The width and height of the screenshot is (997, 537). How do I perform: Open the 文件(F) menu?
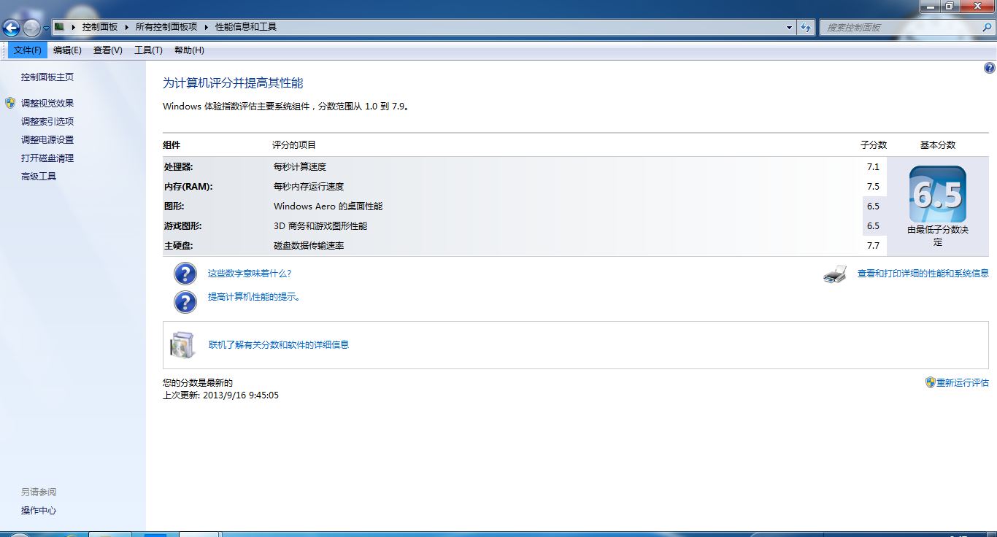point(28,50)
